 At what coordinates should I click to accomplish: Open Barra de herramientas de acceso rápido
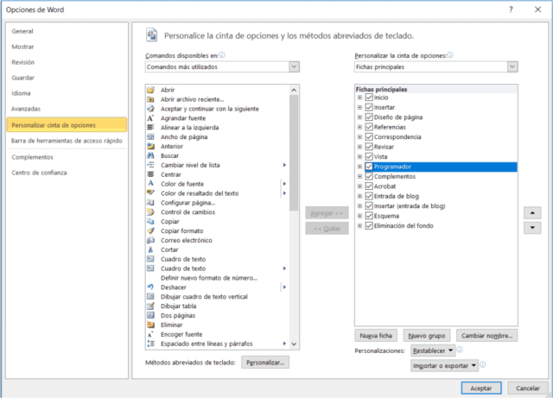[67, 141]
